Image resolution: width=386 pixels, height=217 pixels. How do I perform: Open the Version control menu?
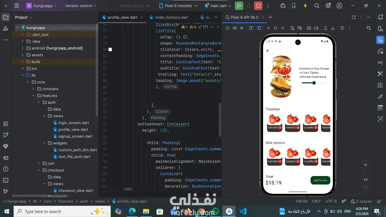tap(81, 6)
